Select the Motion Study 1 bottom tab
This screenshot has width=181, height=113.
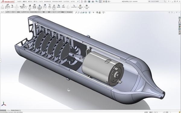click(15, 110)
